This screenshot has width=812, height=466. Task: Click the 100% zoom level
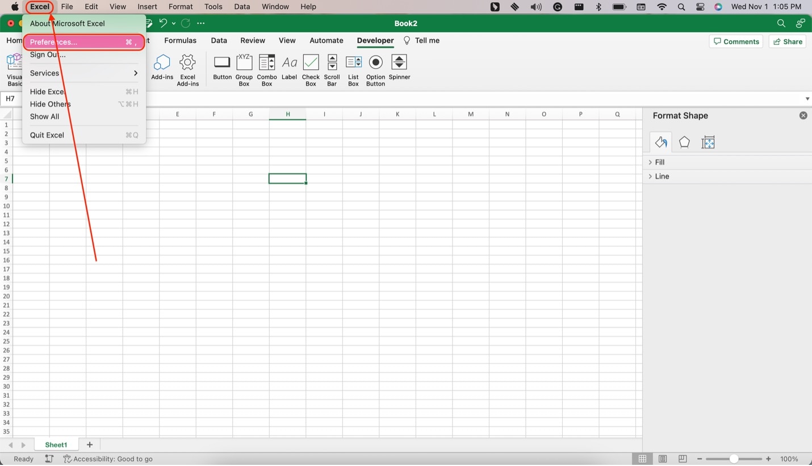pyautogui.click(x=789, y=459)
